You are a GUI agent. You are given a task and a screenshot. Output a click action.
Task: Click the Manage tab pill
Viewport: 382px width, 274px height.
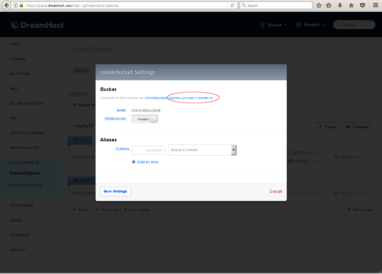coord(81,71)
